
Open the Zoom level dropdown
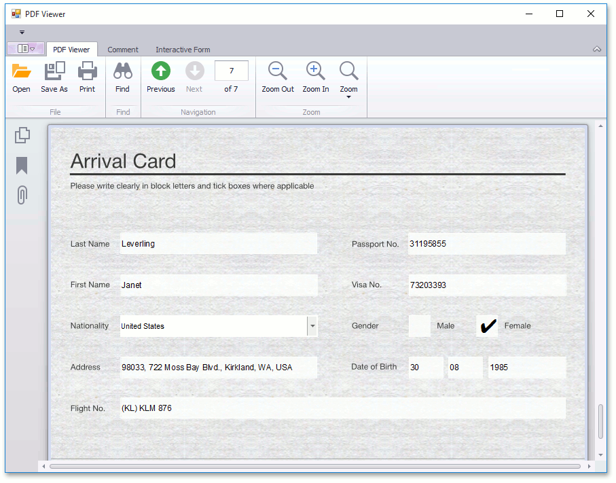coord(348,96)
